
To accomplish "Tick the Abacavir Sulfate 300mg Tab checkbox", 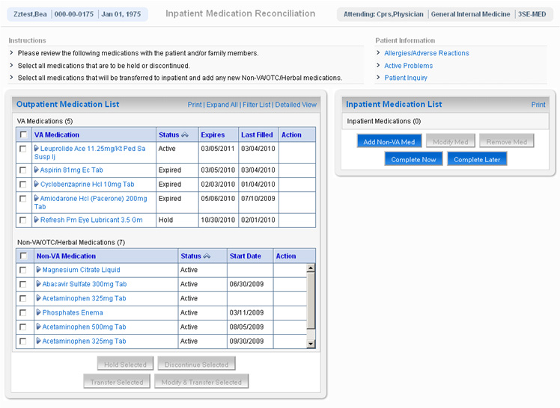I will coord(24,285).
